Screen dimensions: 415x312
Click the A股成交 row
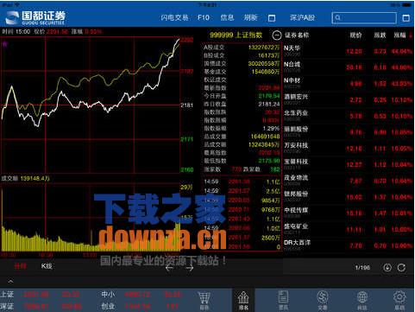pyautogui.click(x=242, y=48)
